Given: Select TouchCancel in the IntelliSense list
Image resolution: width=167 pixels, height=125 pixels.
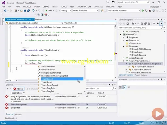Looking at the screenshot, I should [62, 79].
